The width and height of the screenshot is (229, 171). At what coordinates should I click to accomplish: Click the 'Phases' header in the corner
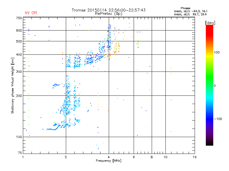[185, 8]
